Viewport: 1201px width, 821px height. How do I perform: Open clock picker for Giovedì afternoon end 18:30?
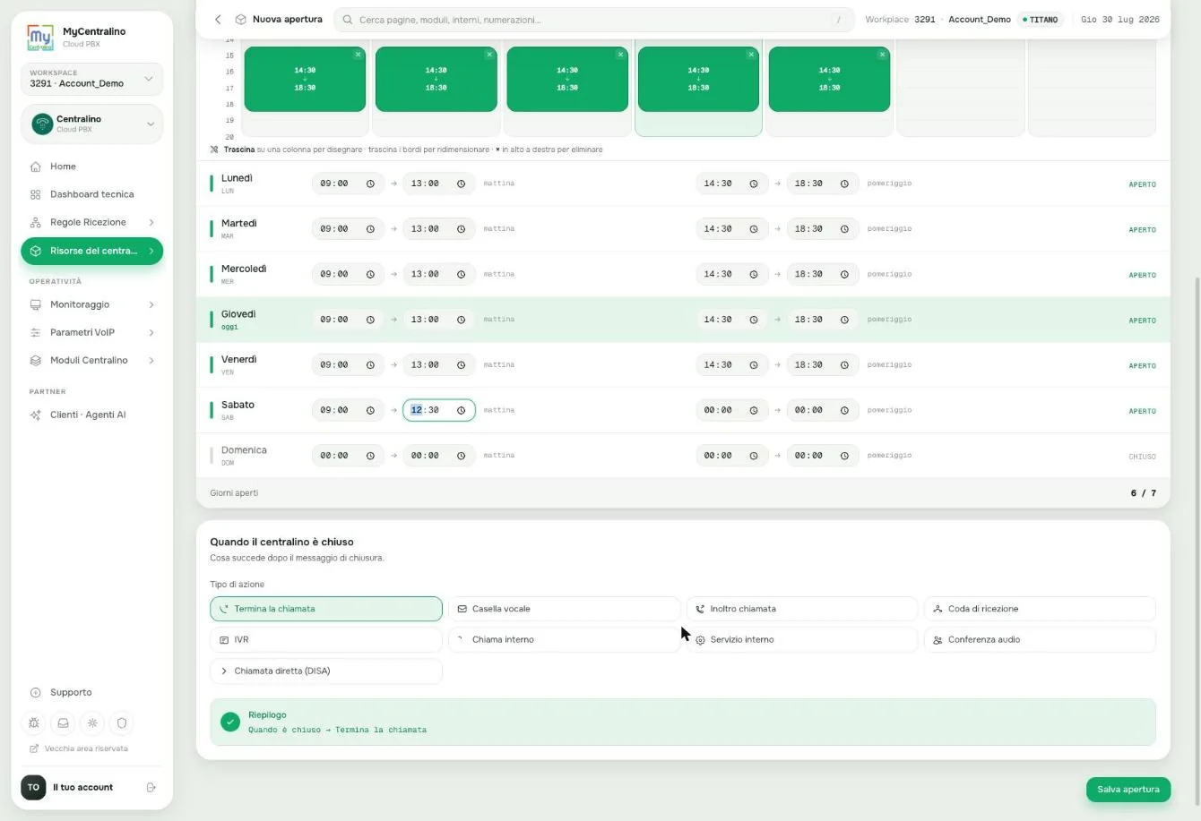pos(844,320)
